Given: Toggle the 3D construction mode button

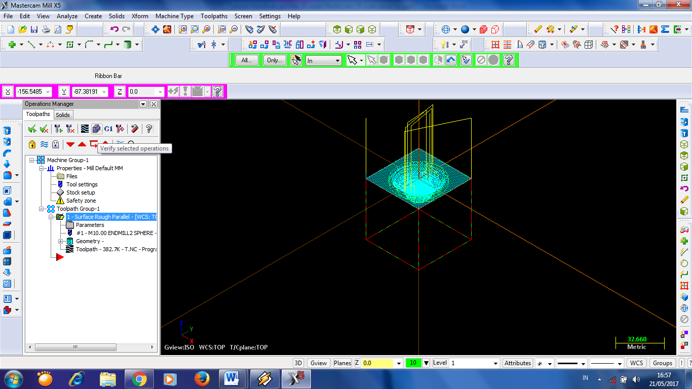Looking at the screenshot, I should (299, 363).
